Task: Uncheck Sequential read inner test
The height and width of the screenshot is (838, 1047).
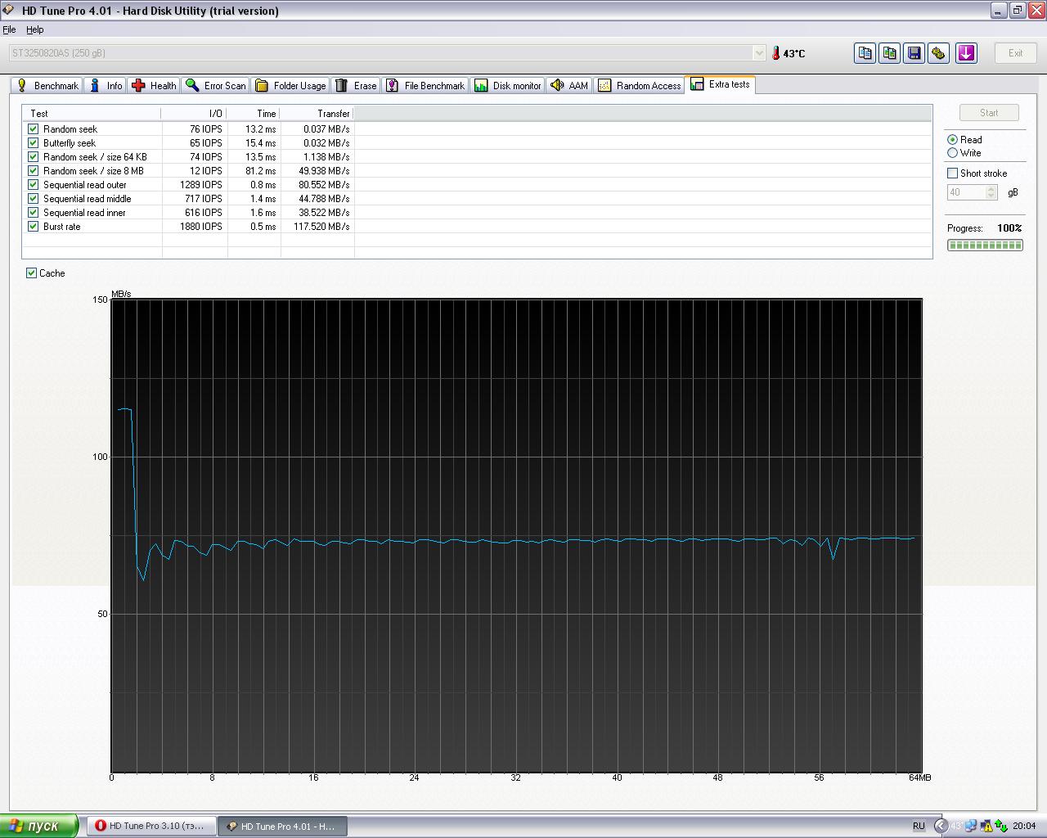Action: [x=33, y=213]
